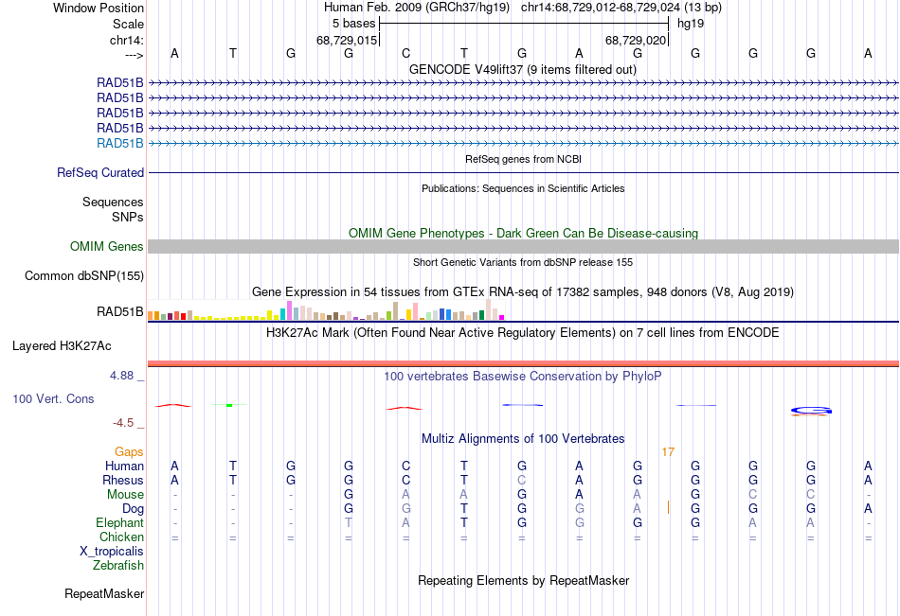Image resolution: width=900 pixels, height=616 pixels.
Task: Select the Rhesus alignment row label
Action: click(123, 480)
